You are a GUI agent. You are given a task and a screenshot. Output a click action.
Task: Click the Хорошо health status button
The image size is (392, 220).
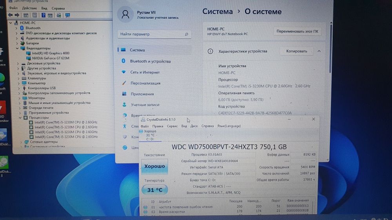[154, 166]
